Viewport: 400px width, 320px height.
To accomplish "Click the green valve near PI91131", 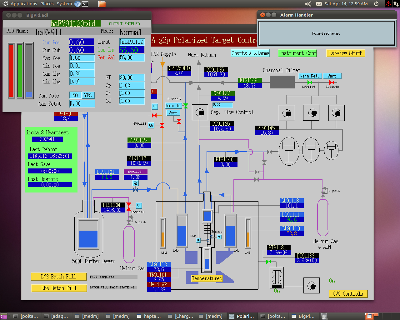I will click(268, 262).
